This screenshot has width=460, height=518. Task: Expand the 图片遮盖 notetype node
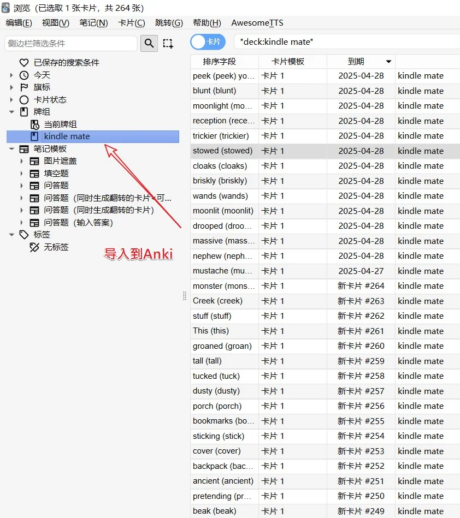(22, 161)
